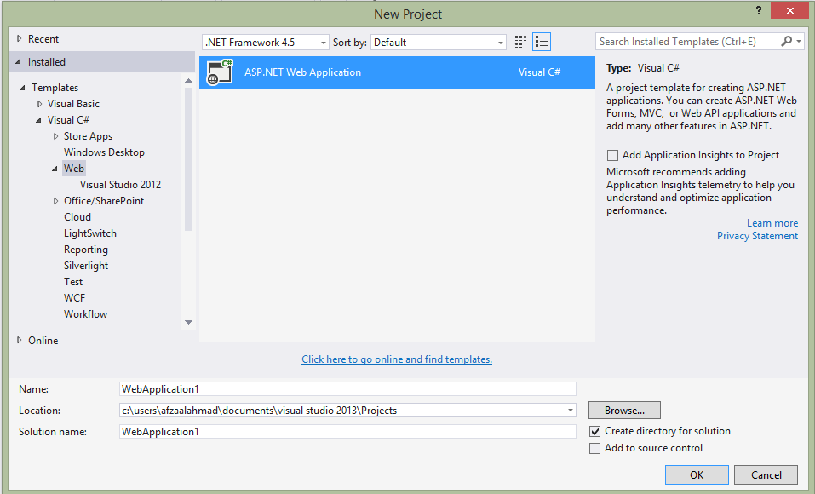Screen dimensions: 815x494
Task: Select the Store Apps category
Action: tap(88, 136)
